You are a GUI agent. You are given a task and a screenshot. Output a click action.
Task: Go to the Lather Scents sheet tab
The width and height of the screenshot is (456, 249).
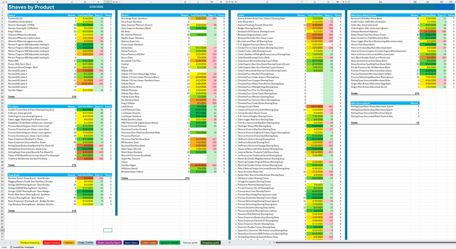point(149,243)
